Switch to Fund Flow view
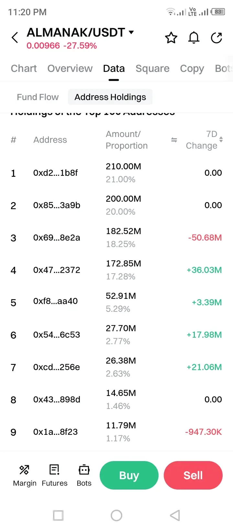The width and height of the screenshot is (233, 531). point(38,97)
